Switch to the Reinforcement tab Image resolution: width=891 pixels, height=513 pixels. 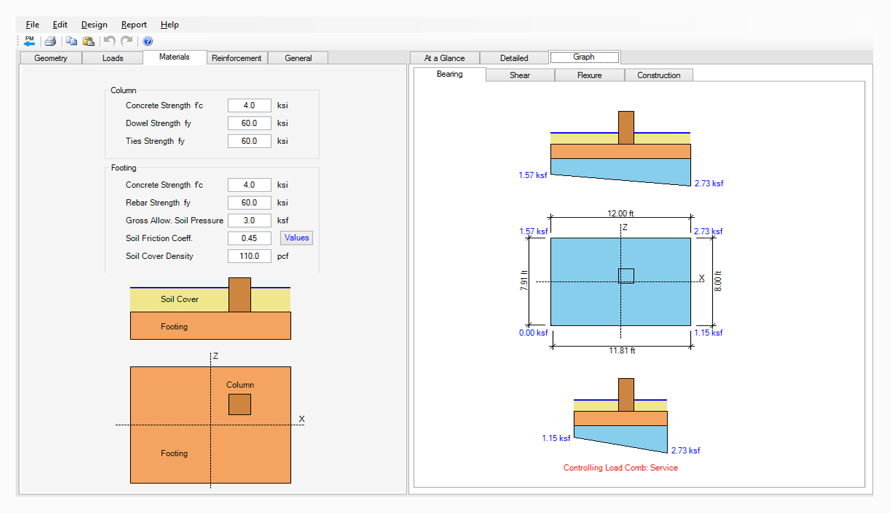pyautogui.click(x=236, y=58)
